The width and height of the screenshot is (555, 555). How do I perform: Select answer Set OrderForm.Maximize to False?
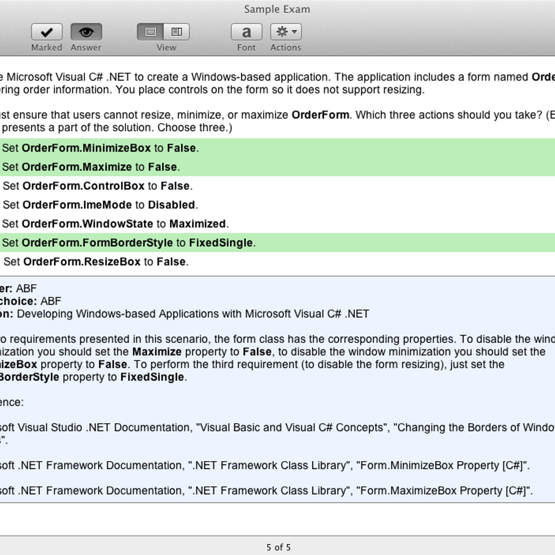point(277,167)
